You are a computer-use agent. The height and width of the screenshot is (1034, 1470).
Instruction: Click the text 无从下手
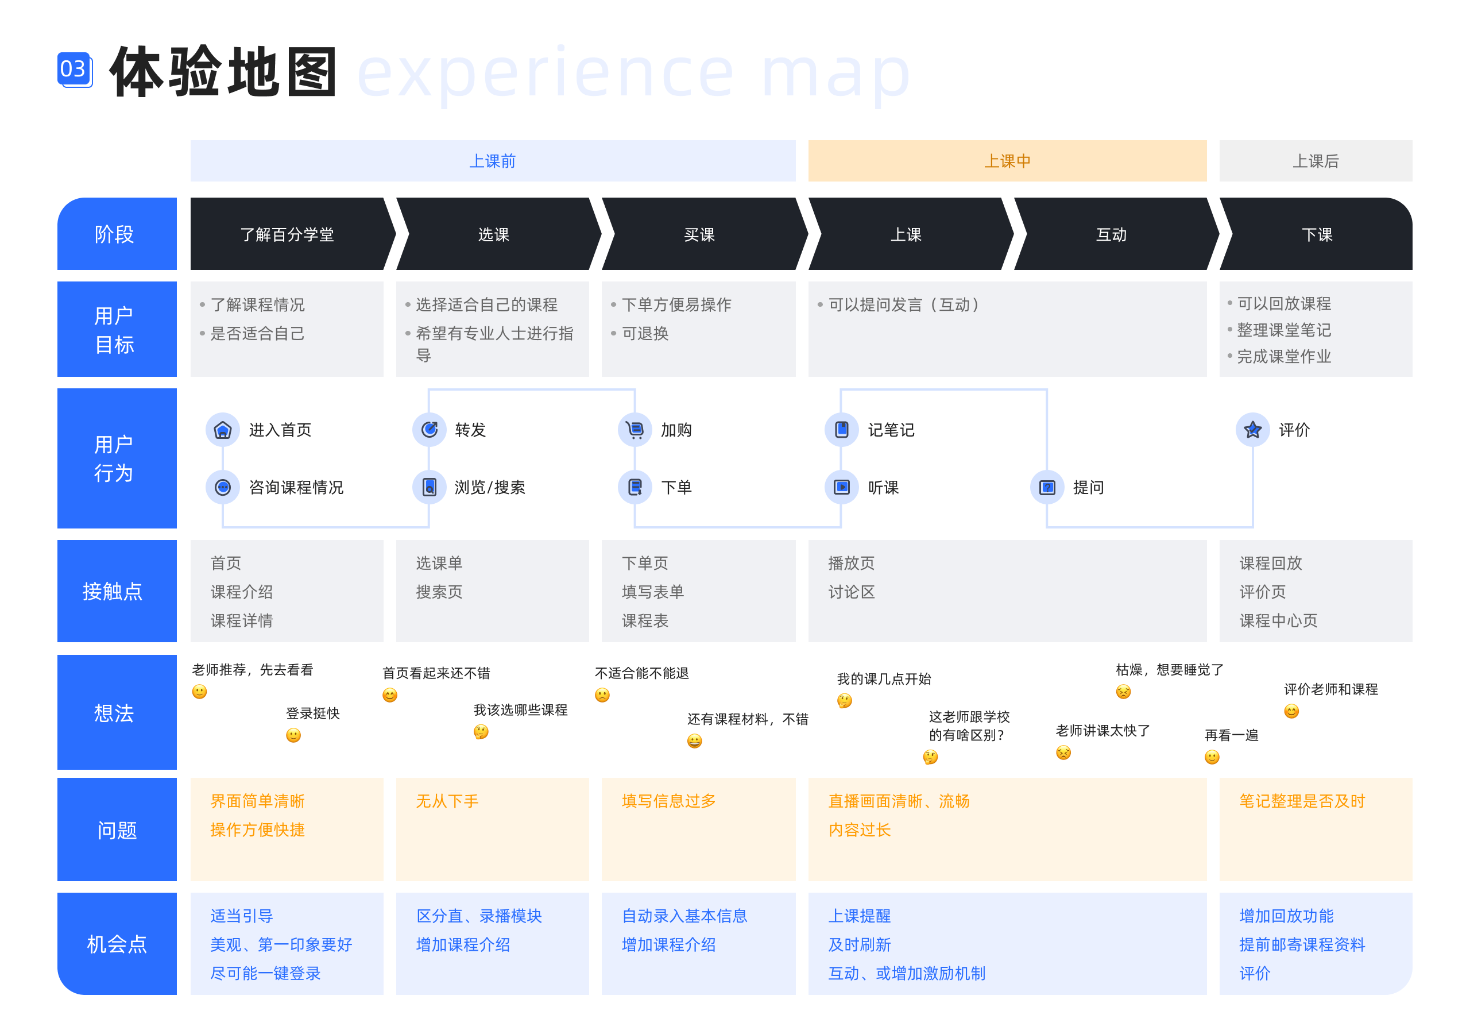tap(447, 801)
